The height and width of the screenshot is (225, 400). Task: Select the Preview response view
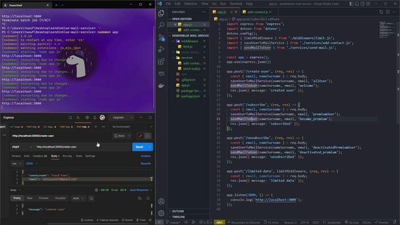(x=44, y=198)
